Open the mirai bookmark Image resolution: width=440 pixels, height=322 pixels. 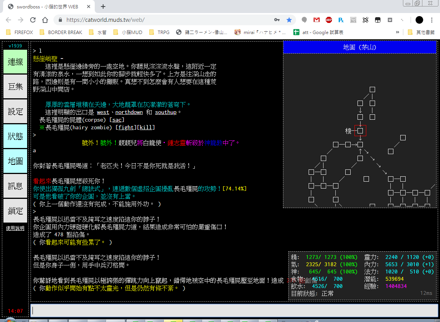pos(260,32)
